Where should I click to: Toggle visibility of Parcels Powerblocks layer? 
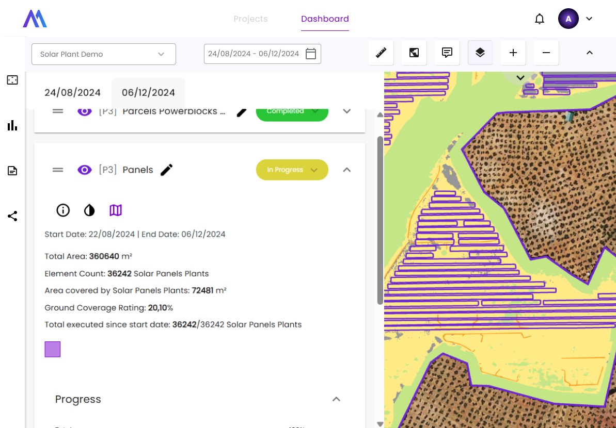click(x=84, y=111)
